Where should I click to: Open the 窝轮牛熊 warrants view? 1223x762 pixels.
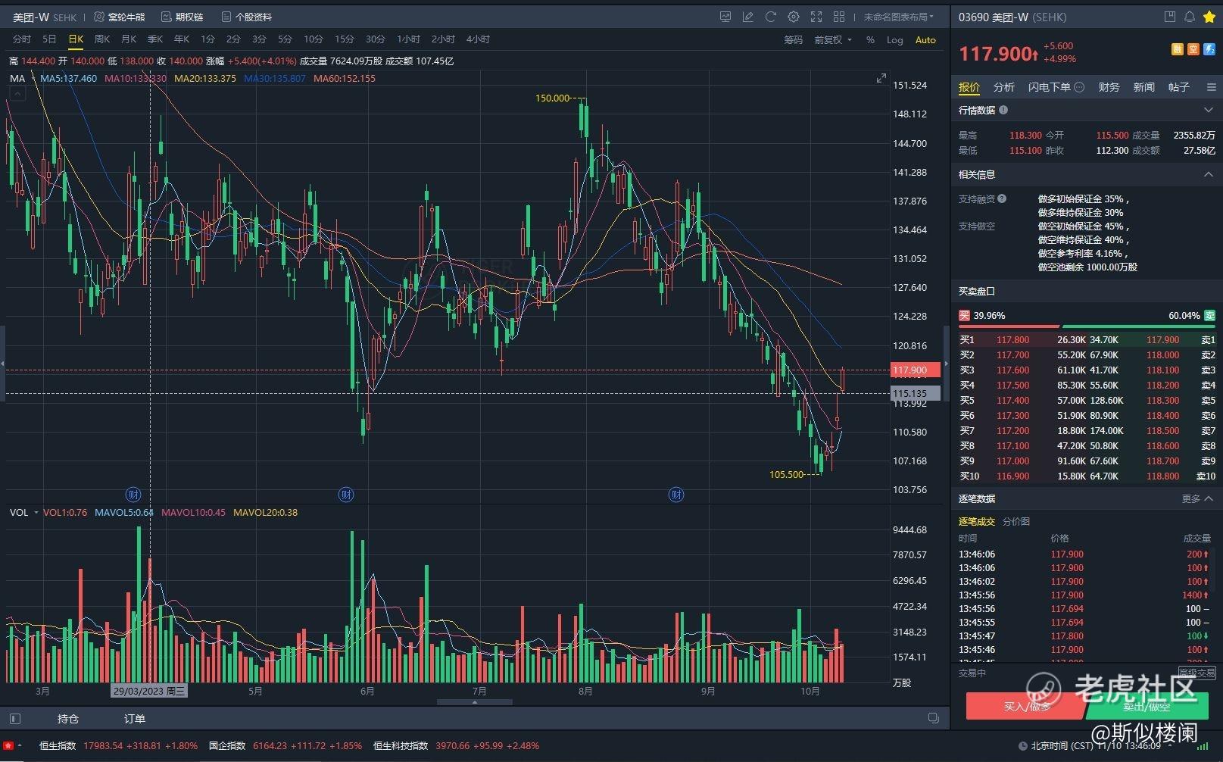pos(120,17)
